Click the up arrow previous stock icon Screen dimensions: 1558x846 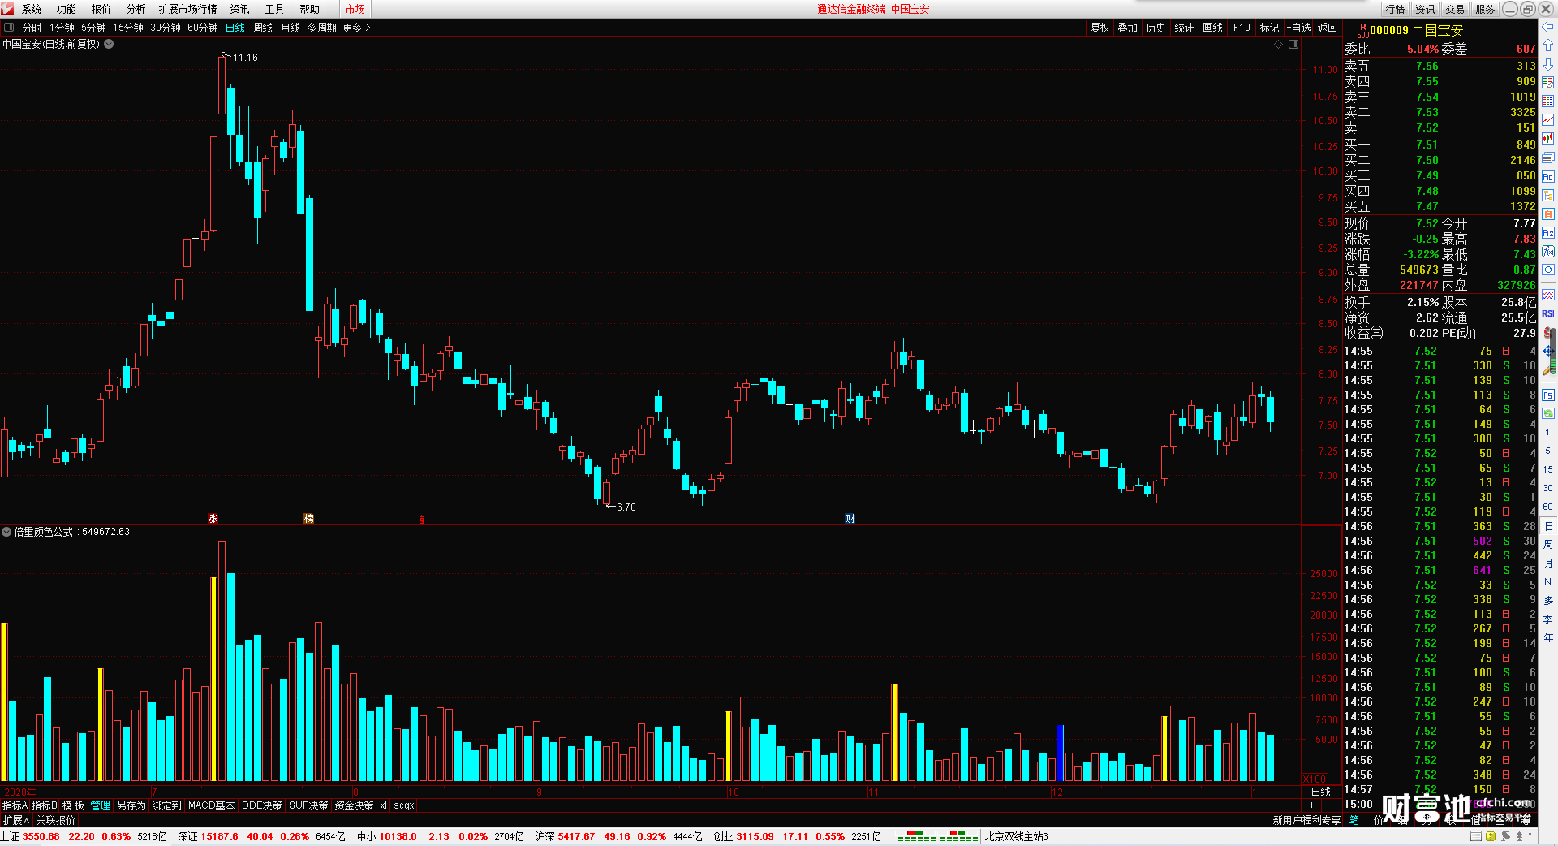point(1548,45)
